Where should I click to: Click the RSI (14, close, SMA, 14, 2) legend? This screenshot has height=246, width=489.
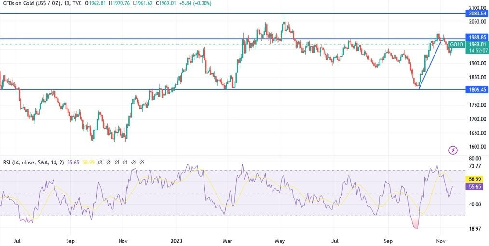pos(34,162)
